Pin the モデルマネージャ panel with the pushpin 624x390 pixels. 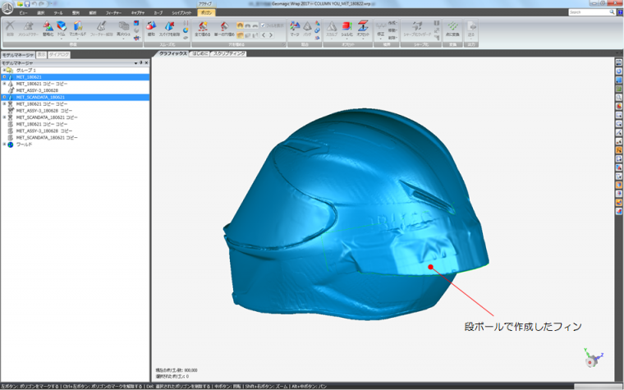(x=140, y=62)
